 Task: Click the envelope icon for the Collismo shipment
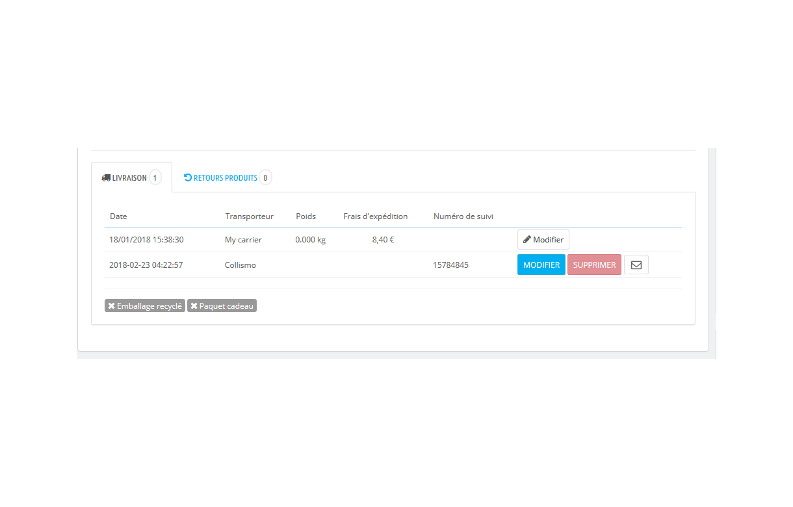(636, 264)
